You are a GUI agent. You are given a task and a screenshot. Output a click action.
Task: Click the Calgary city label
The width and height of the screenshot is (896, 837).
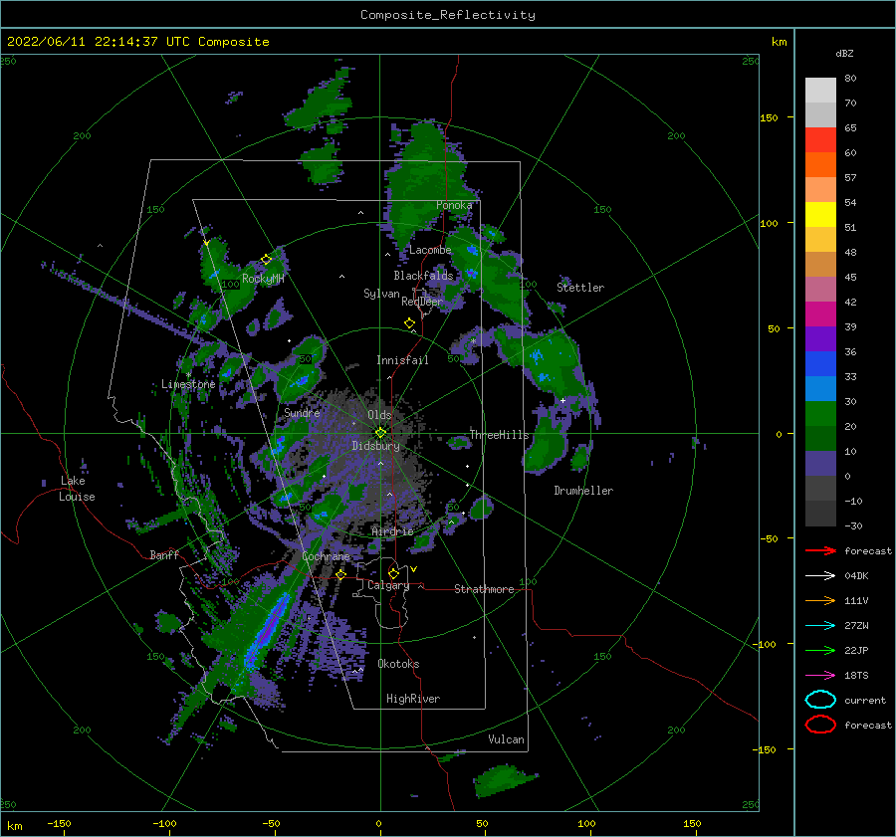[388, 585]
